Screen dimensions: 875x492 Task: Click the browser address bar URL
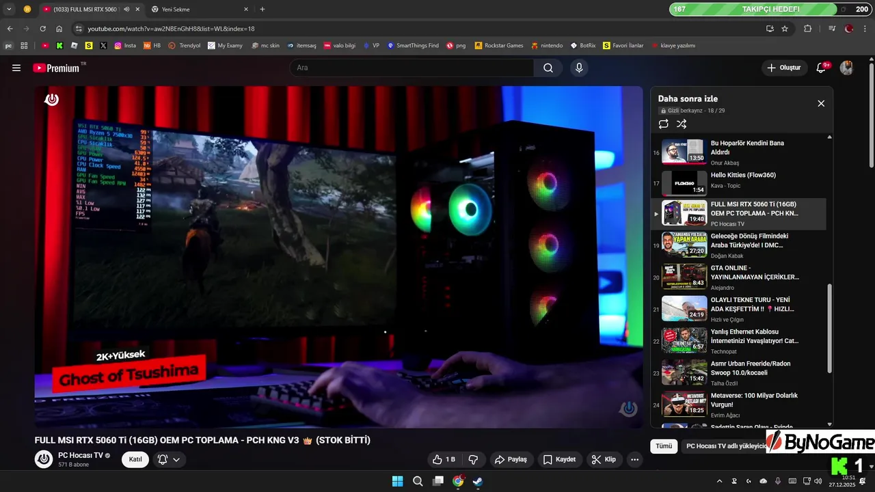[x=171, y=29]
